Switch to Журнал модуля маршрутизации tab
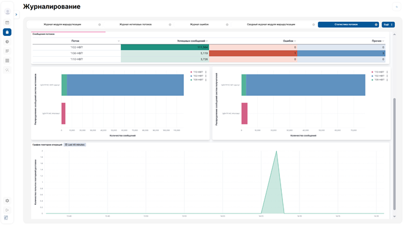The width and height of the screenshot is (404, 225). [62, 24]
